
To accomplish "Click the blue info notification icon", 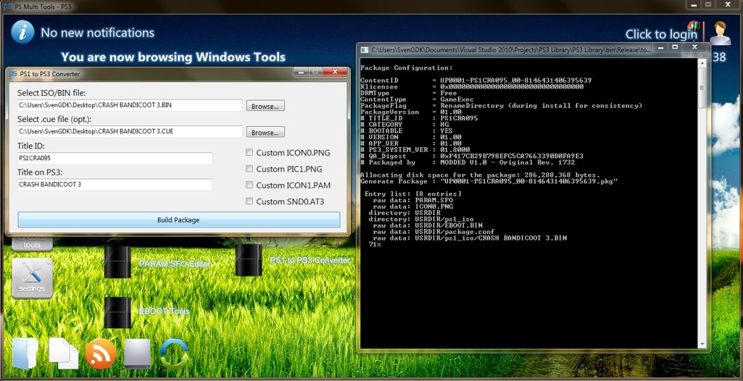I will [22, 32].
